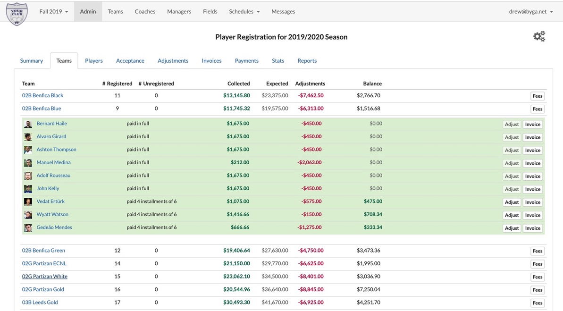The image size is (563, 311).
Task: Open the 02G Partizan Gold team link
Action: 44,289
